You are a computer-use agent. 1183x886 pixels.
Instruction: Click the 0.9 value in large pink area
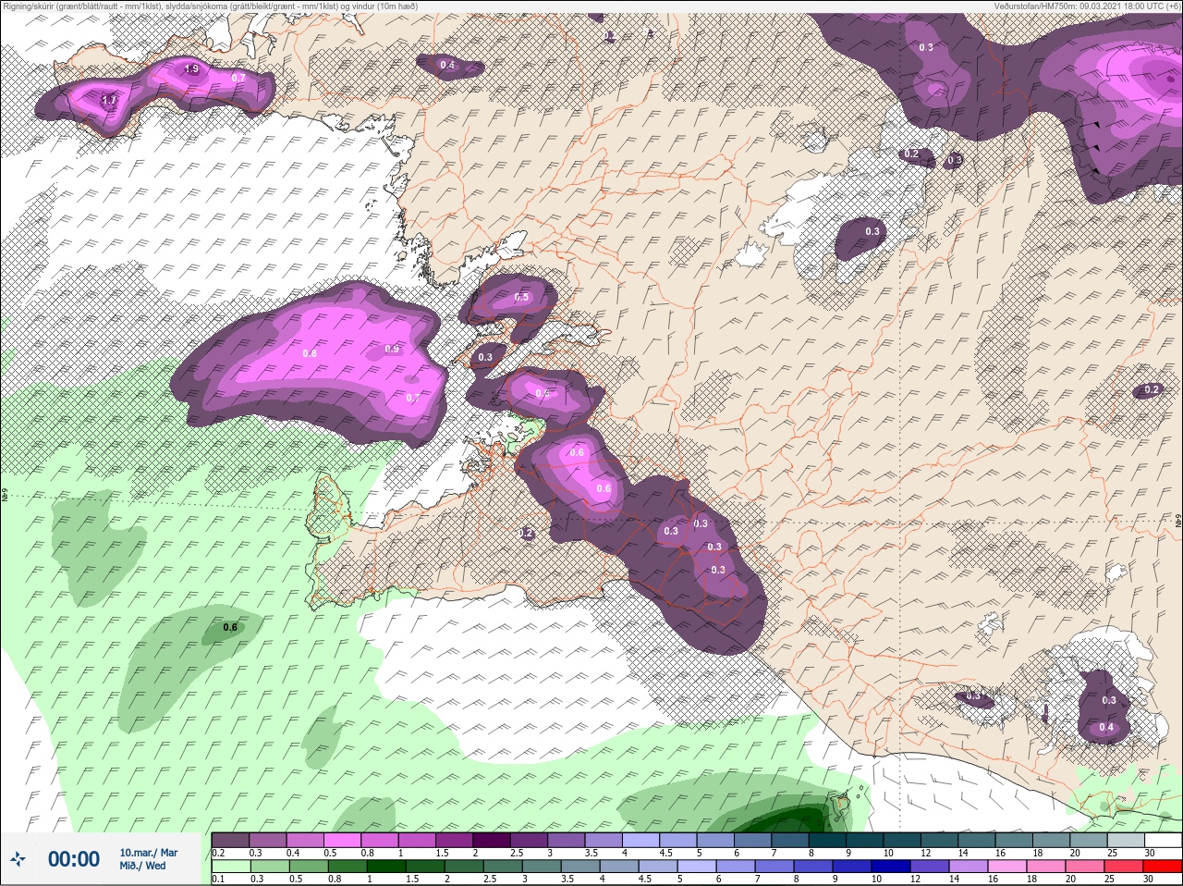[392, 349]
